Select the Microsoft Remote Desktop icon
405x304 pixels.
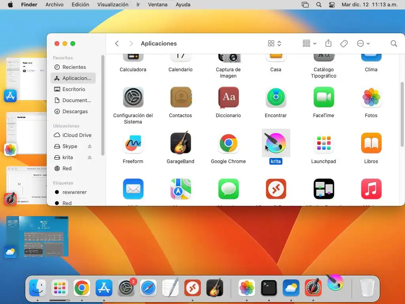[276, 189]
